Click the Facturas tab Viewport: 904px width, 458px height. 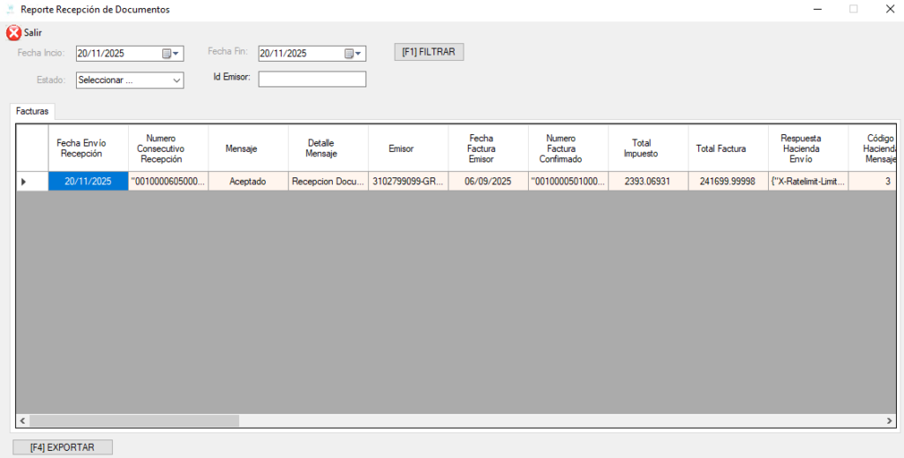(33, 112)
